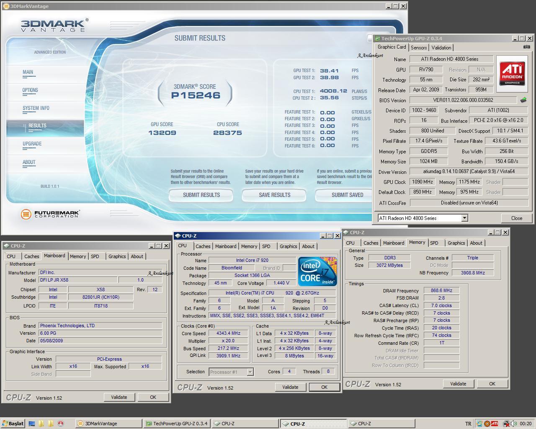
Task: Click the NB Frequency 3908.8 MHz value
Action: pos(473,273)
